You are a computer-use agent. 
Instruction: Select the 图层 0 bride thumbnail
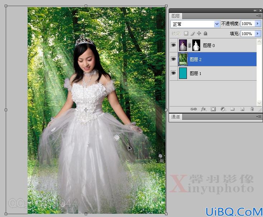click(183, 45)
